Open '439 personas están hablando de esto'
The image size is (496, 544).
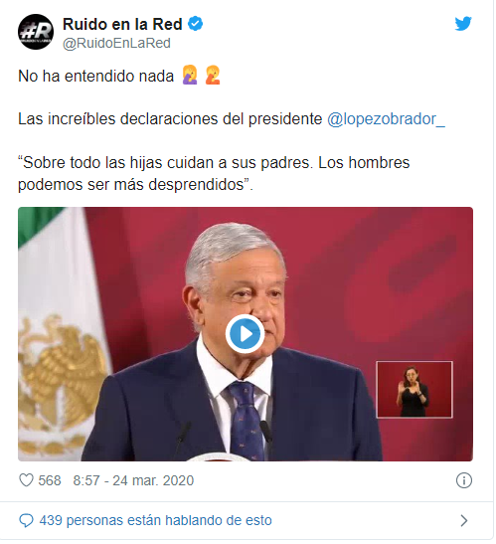(155, 520)
